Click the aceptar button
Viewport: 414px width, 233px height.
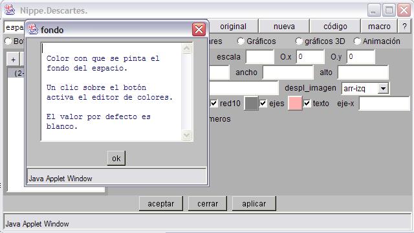click(x=161, y=203)
